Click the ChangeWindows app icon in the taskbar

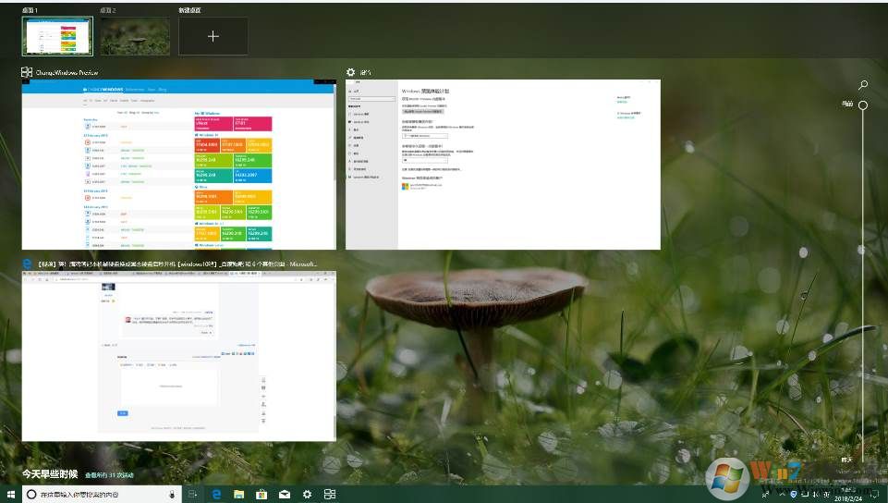click(330, 495)
